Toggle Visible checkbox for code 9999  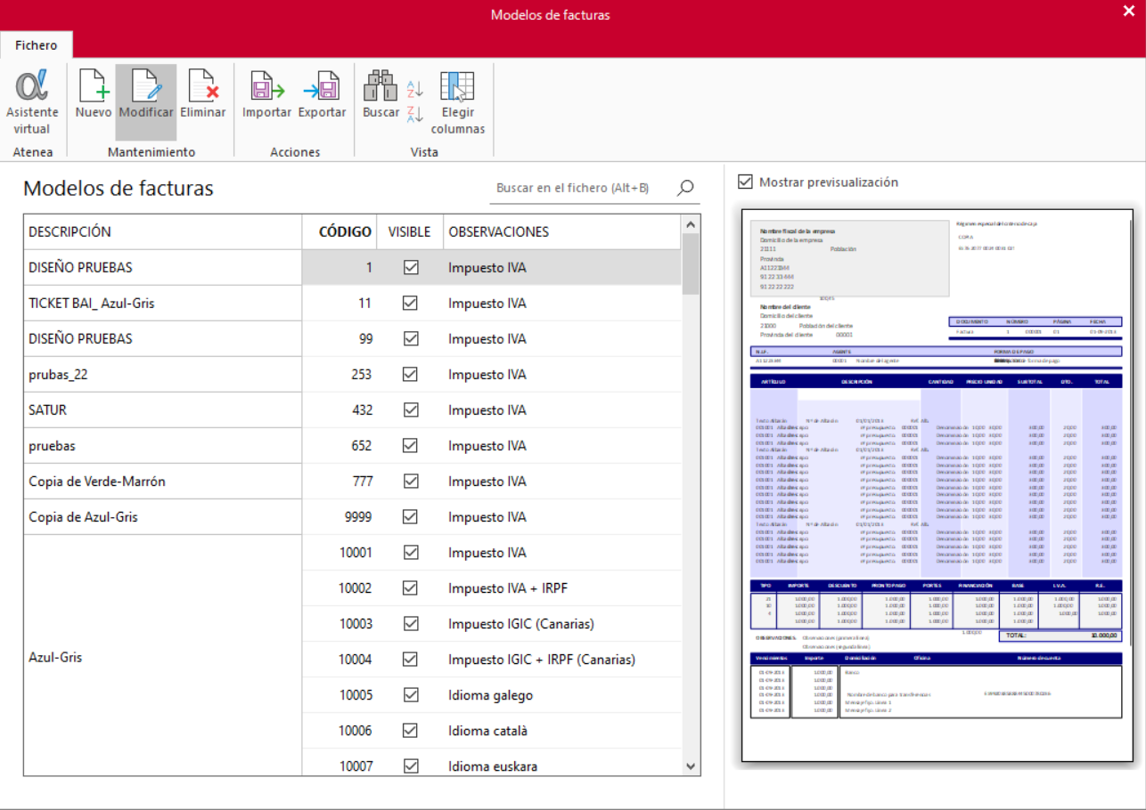[x=411, y=516]
